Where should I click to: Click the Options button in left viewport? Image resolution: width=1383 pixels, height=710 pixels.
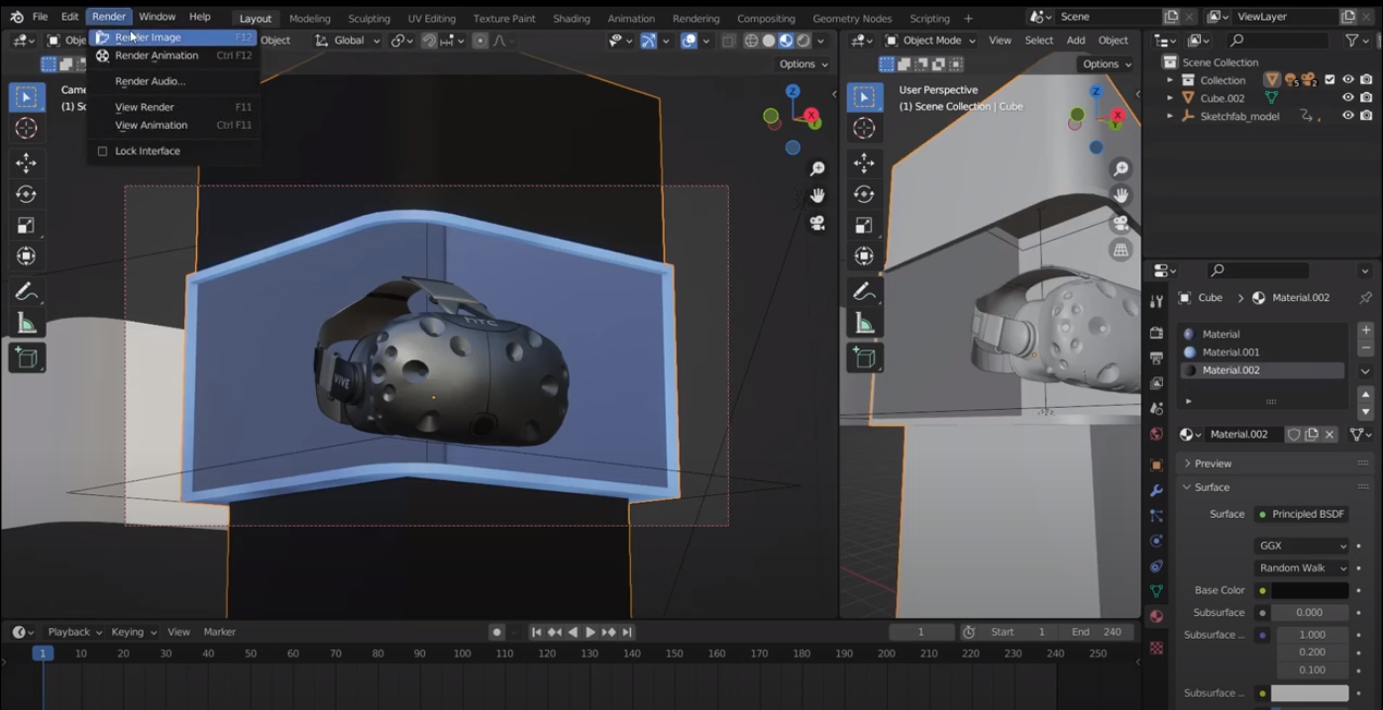click(x=802, y=64)
